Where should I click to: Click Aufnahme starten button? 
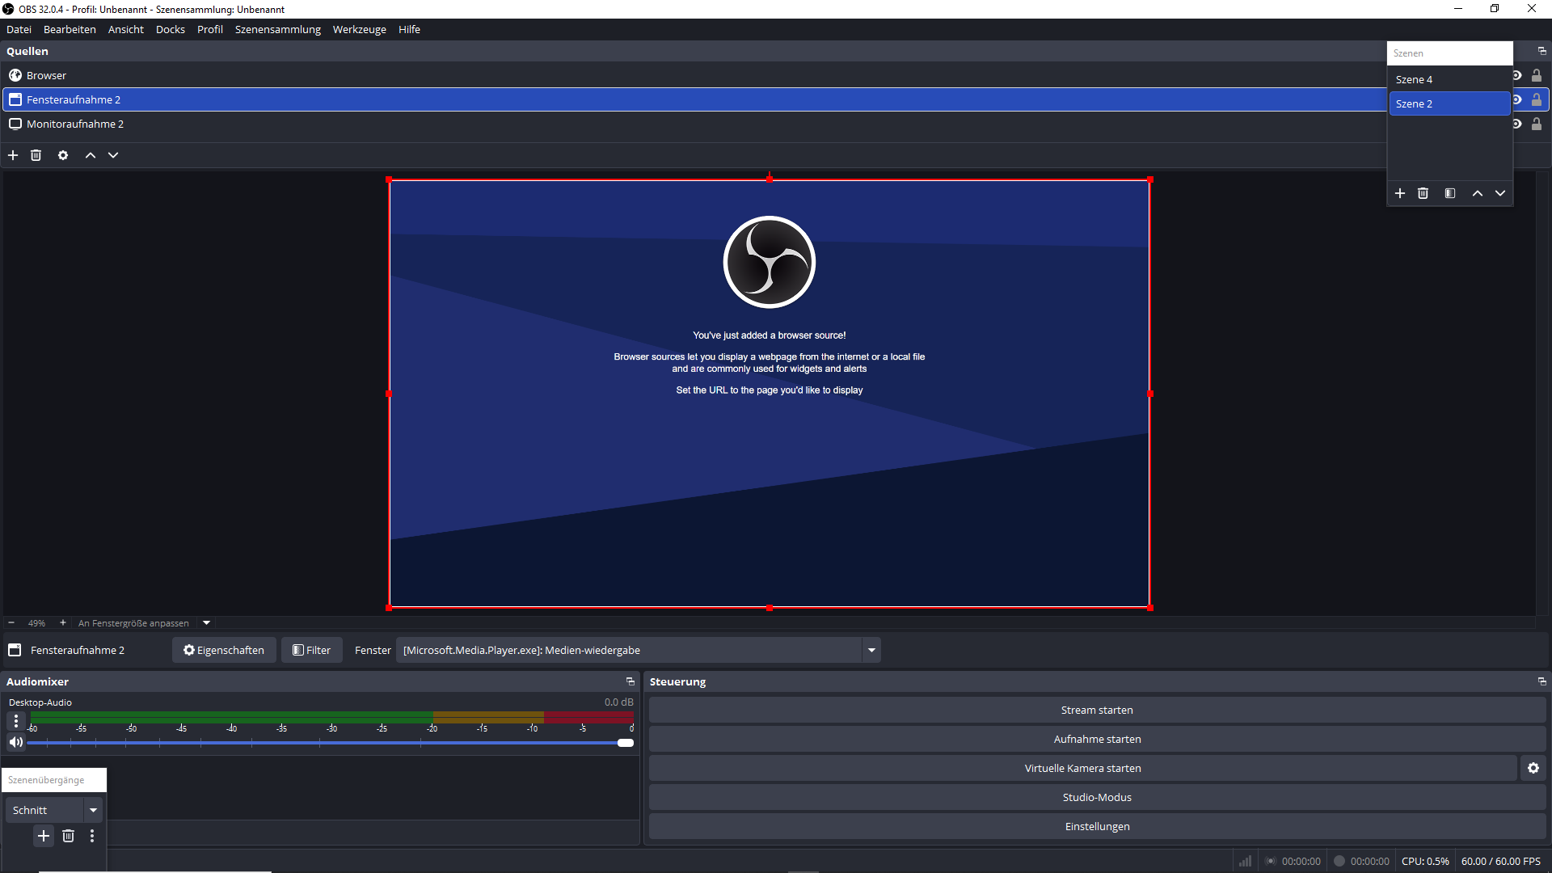pyautogui.click(x=1097, y=739)
